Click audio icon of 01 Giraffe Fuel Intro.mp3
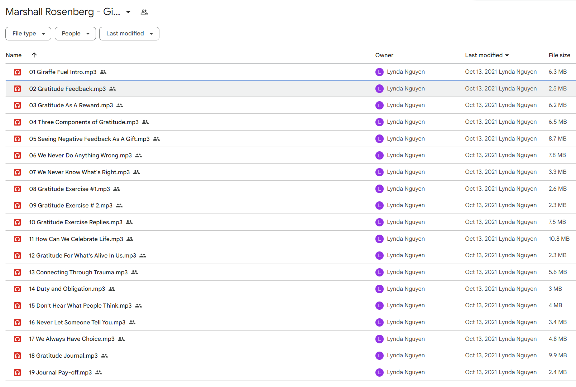This screenshot has width=576, height=387. (x=17, y=72)
